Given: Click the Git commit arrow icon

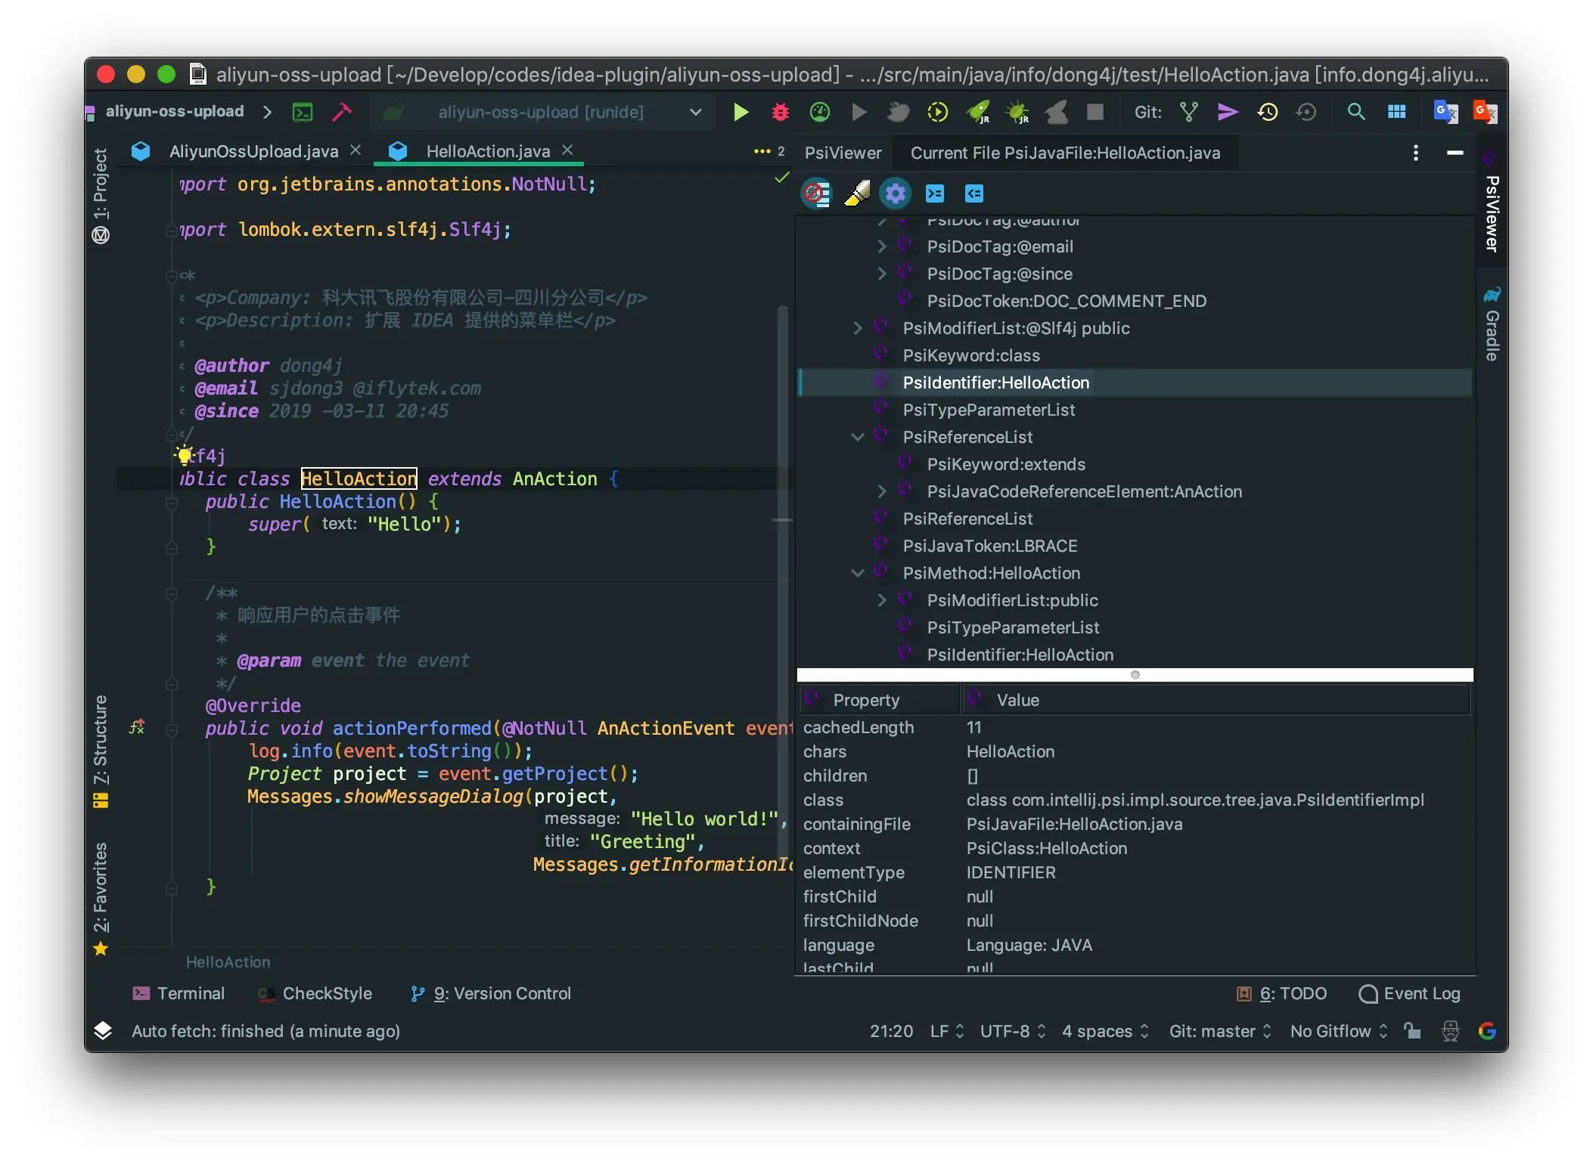Looking at the screenshot, I should click(1227, 113).
